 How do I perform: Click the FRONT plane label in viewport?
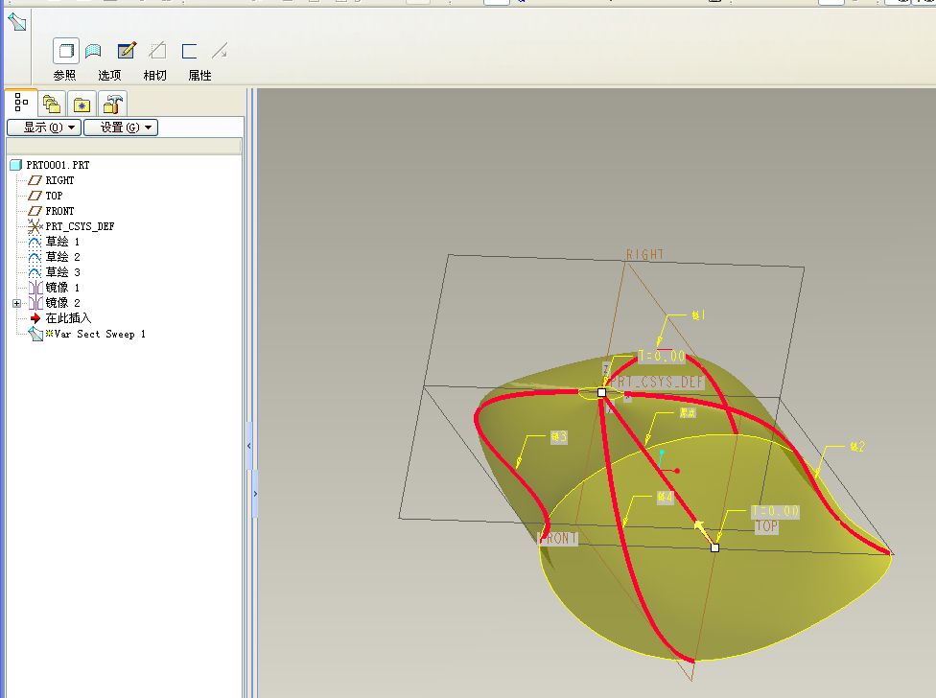(x=559, y=538)
